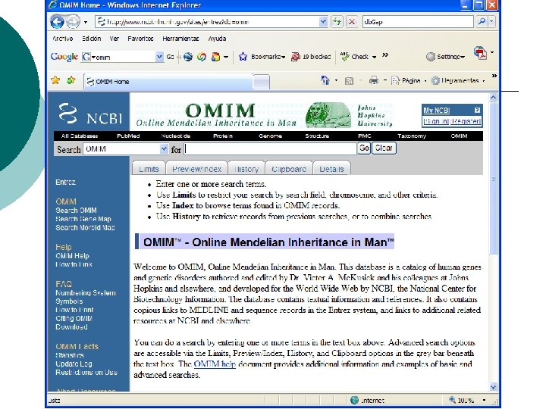Click Numbering System sidebar link

[86, 293]
